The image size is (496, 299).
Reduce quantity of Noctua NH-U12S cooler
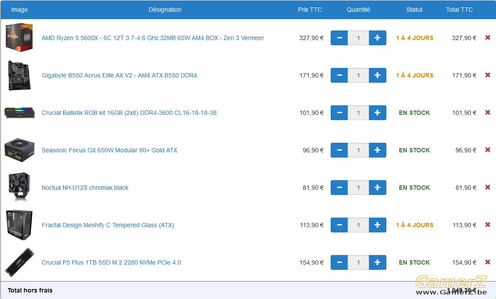click(x=339, y=188)
